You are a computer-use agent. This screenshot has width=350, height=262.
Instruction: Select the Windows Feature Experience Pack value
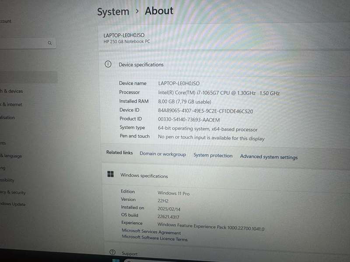tap(211, 227)
